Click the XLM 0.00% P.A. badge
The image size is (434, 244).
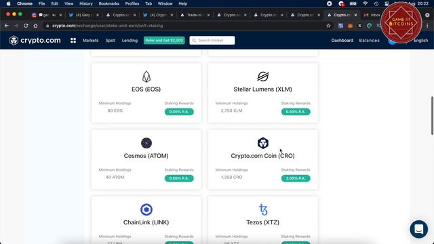[296, 112]
